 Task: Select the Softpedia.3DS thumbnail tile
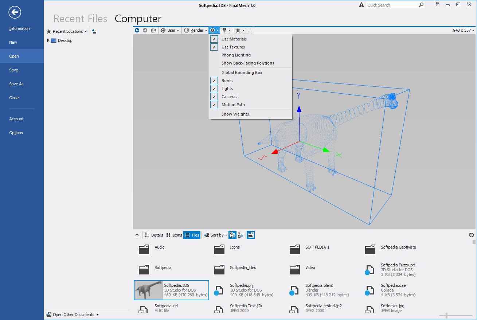[x=172, y=290]
